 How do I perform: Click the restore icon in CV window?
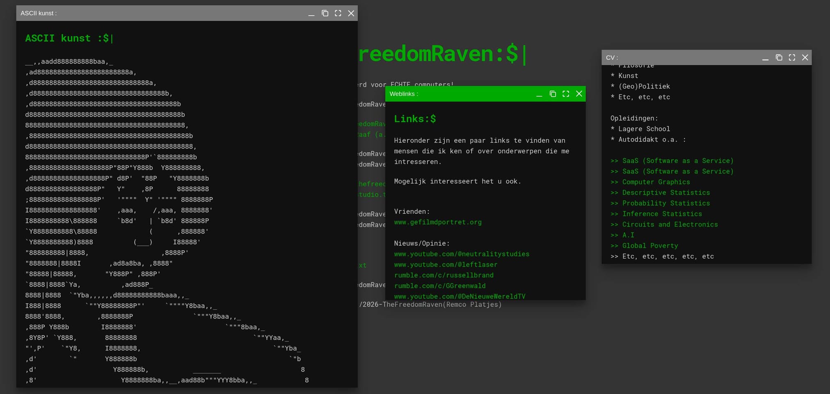point(779,57)
